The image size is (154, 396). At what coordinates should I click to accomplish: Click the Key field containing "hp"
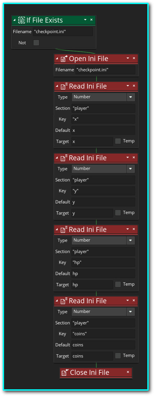103,262
